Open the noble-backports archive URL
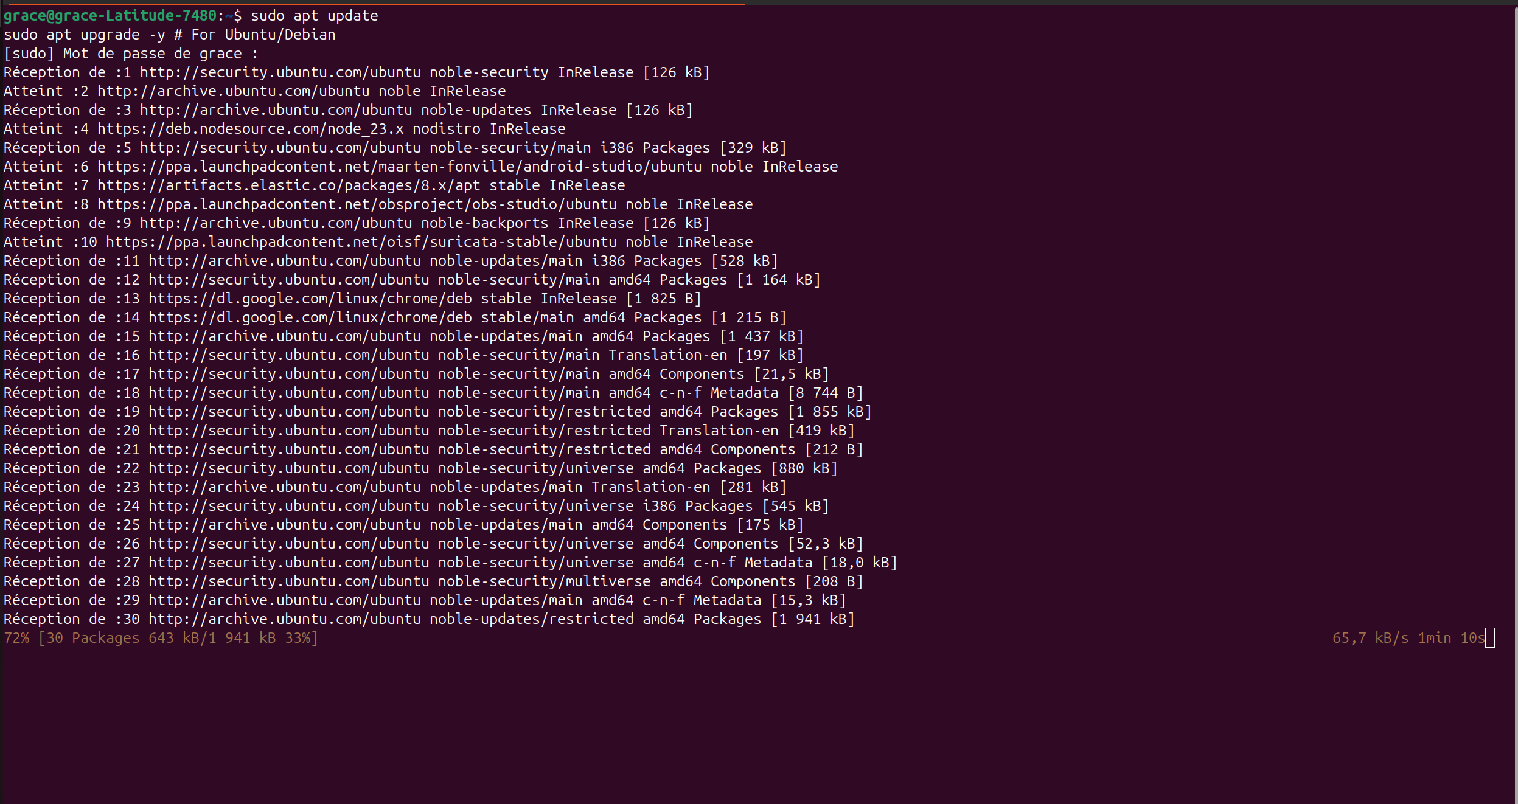The width and height of the screenshot is (1518, 804). [x=276, y=223]
